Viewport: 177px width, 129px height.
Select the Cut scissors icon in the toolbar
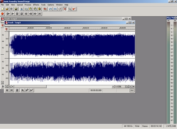[x=22, y=9]
